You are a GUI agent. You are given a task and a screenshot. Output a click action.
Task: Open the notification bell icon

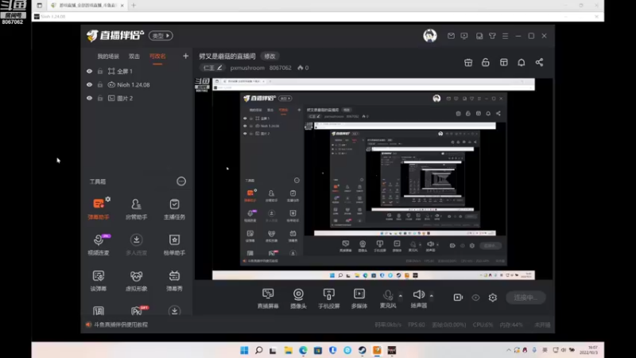522,63
